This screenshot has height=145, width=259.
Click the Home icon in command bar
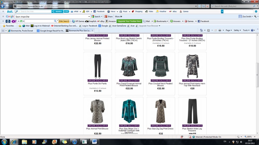click(x=202, y=30)
